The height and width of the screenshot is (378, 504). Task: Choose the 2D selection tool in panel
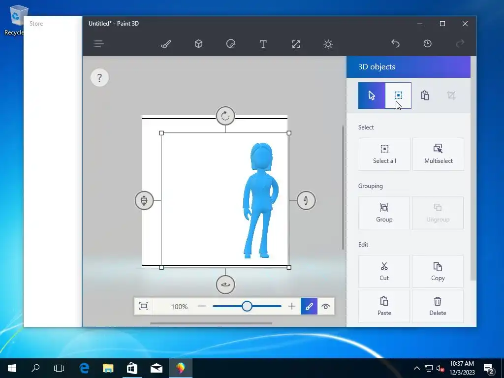(x=398, y=95)
